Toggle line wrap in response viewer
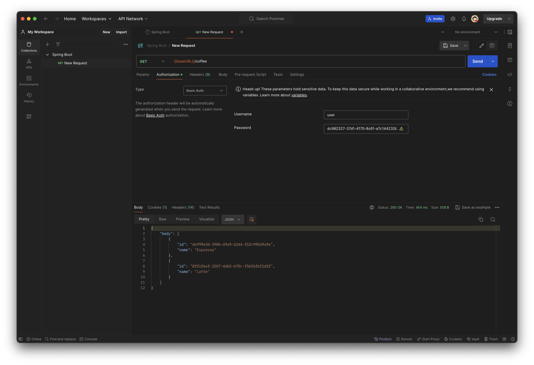This screenshot has width=534, height=365. click(252, 219)
